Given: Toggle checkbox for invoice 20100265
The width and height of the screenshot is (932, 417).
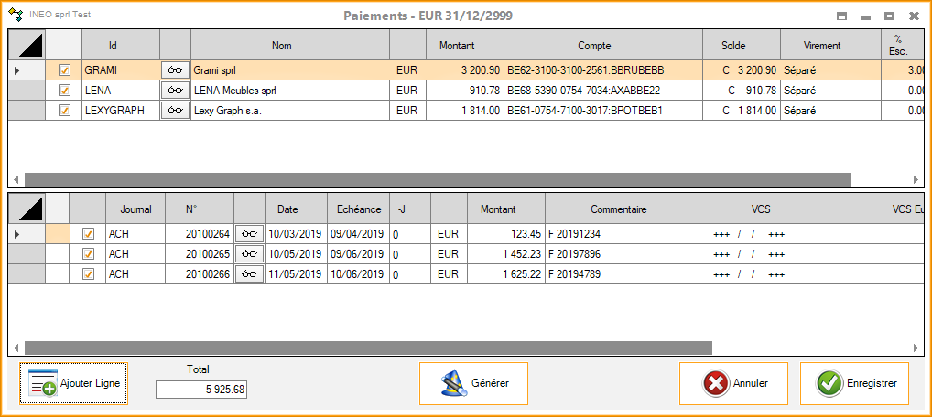Looking at the screenshot, I should click(89, 253).
